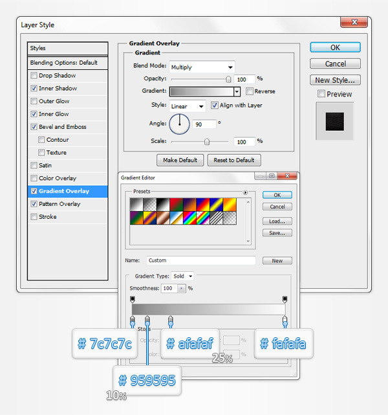Open the Gradient Type dropdown
The width and height of the screenshot is (388, 415).
click(x=182, y=276)
